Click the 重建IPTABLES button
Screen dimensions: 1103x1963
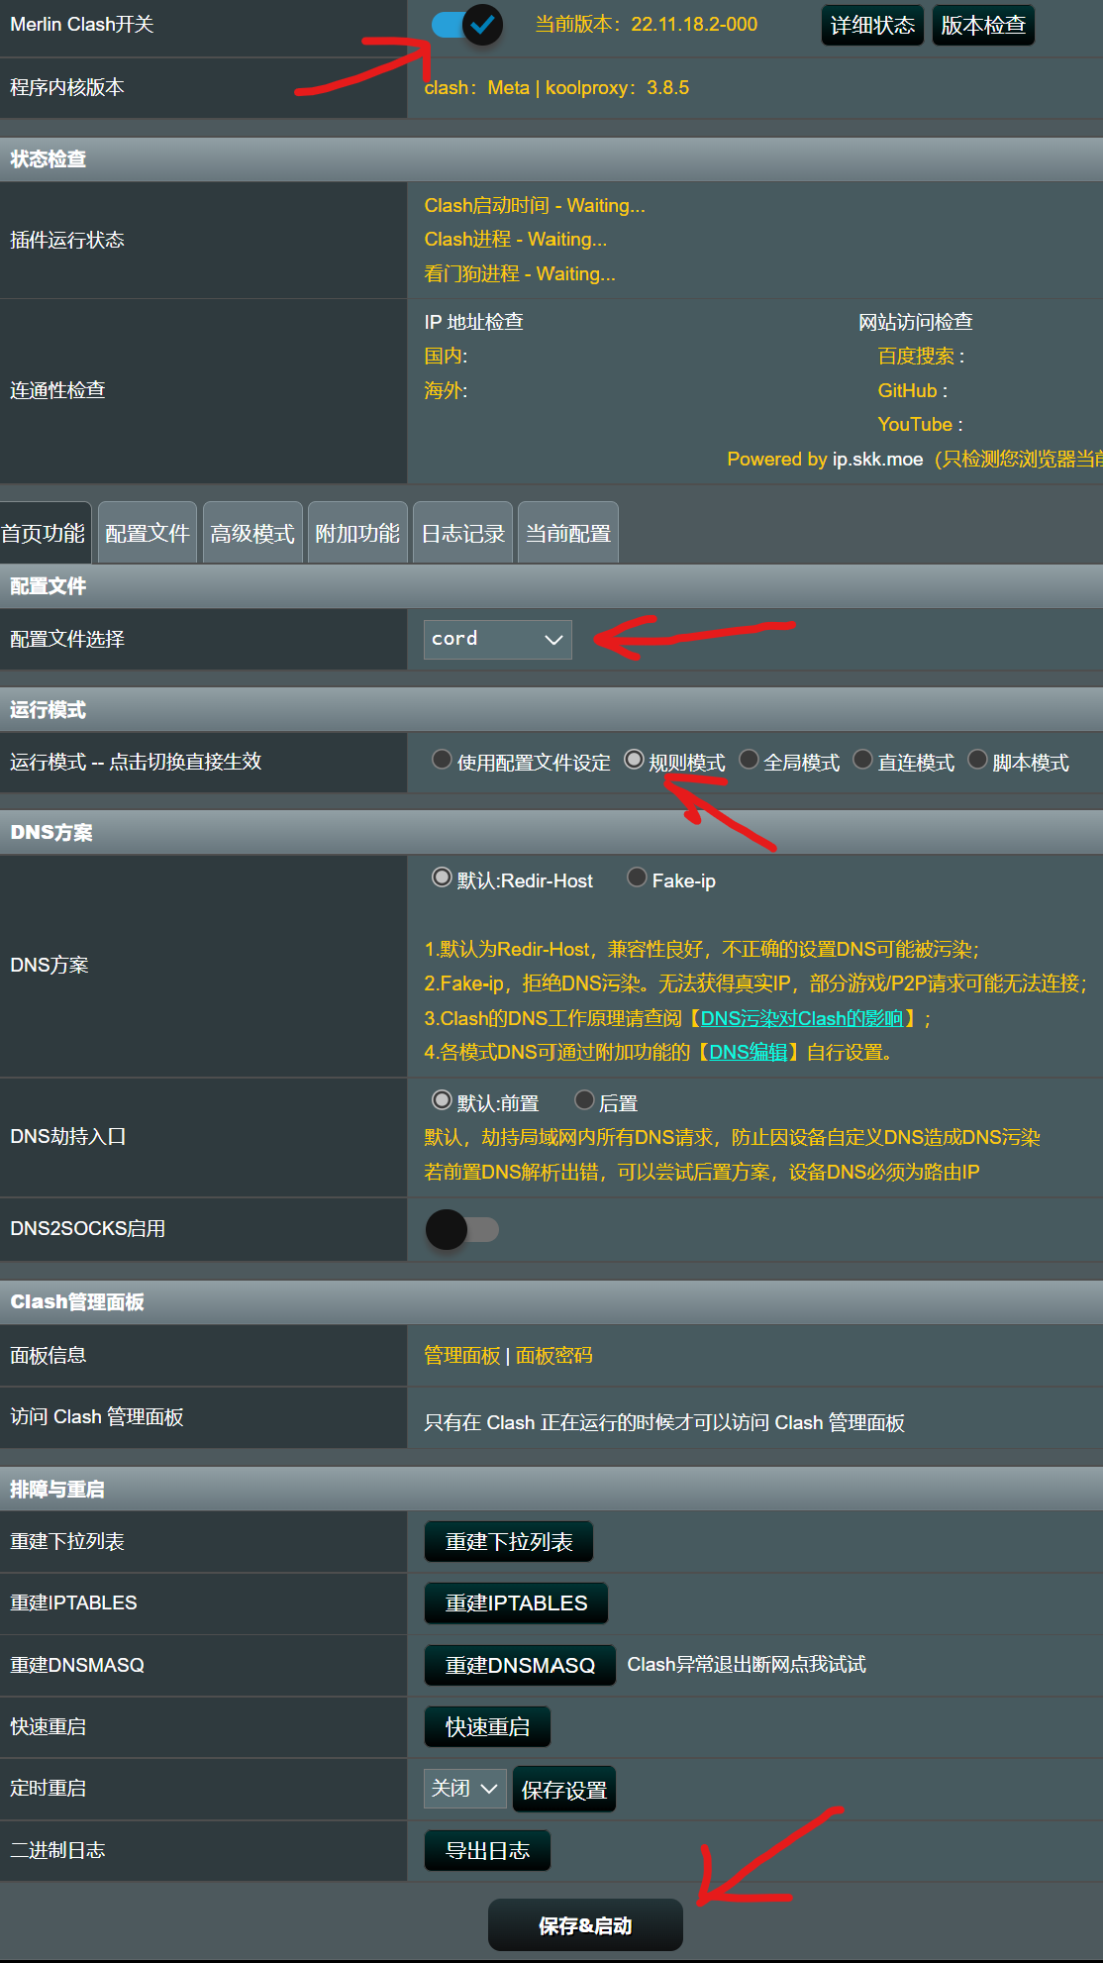point(516,1603)
